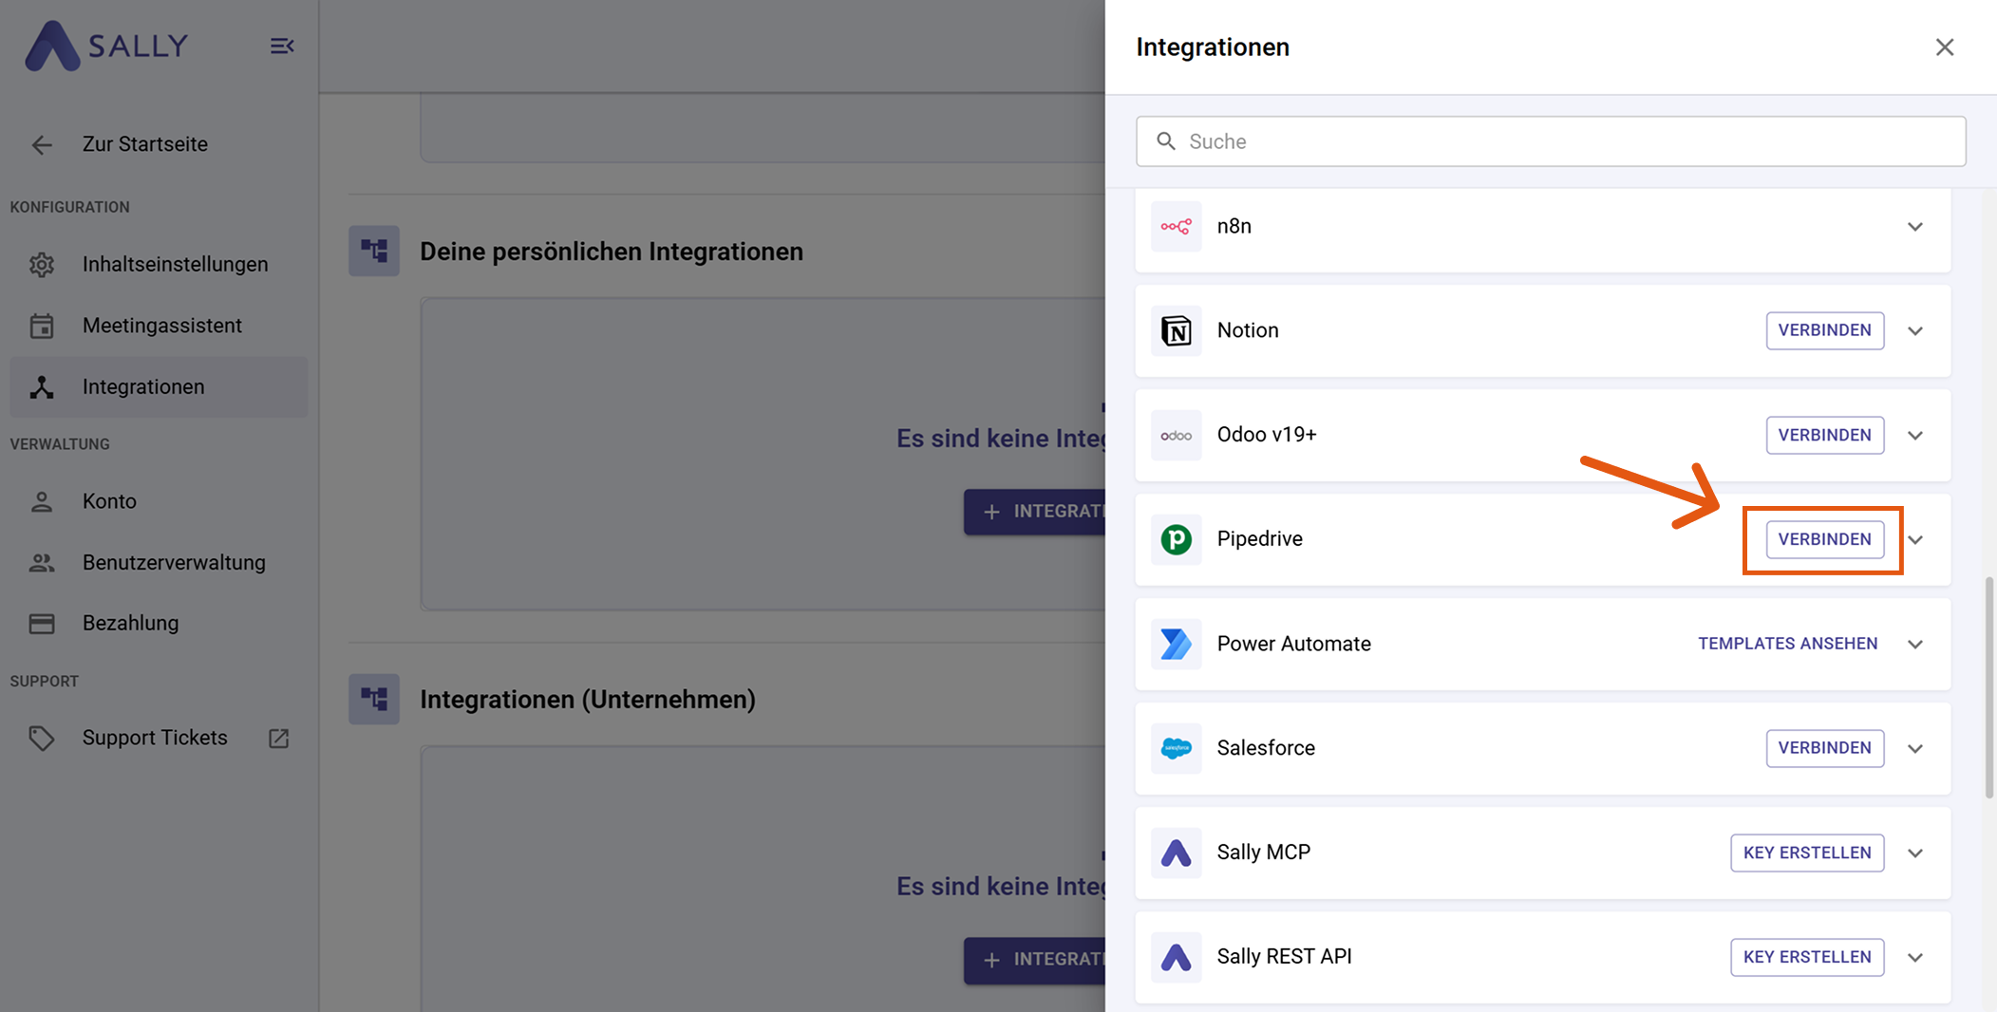This screenshot has height=1012, width=1997.
Task: Open Support Tickets via the external link icon
Action: coord(278,738)
